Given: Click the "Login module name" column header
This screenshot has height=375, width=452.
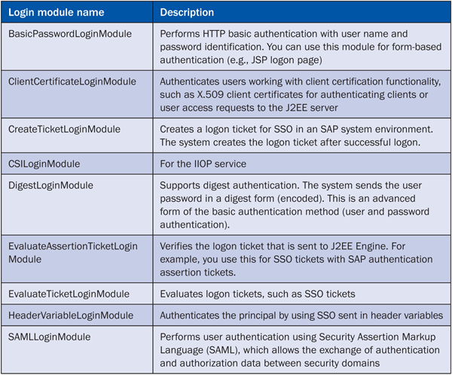Looking at the screenshot, I should [53, 13].
